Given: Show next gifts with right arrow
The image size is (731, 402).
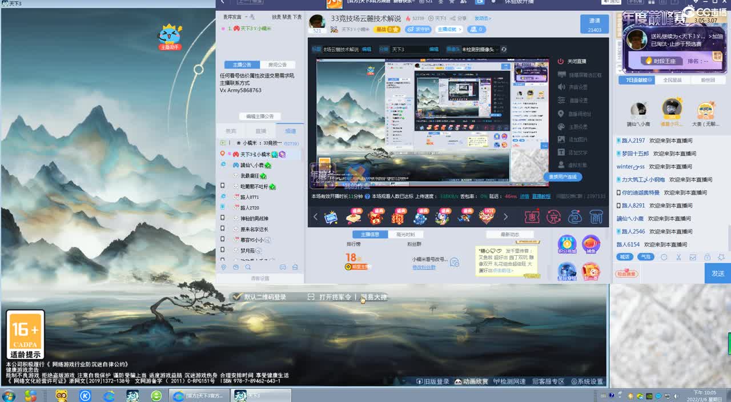Looking at the screenshot, I should (505, 216).
